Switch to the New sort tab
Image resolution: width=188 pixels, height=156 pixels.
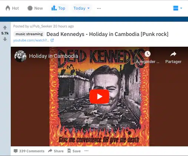[x=35, y=8]
